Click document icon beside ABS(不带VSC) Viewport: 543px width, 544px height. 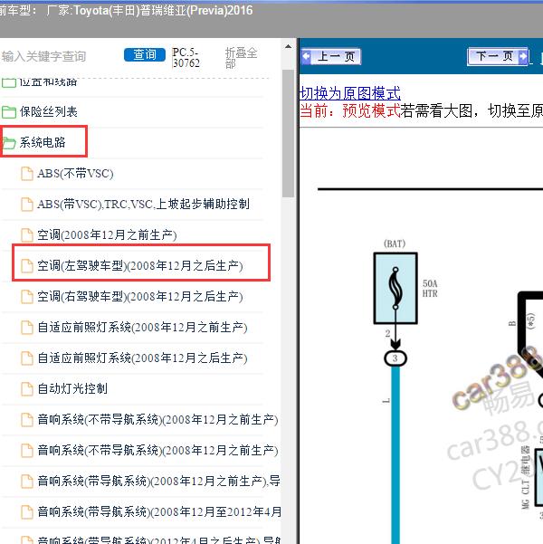tap(27, 174)
